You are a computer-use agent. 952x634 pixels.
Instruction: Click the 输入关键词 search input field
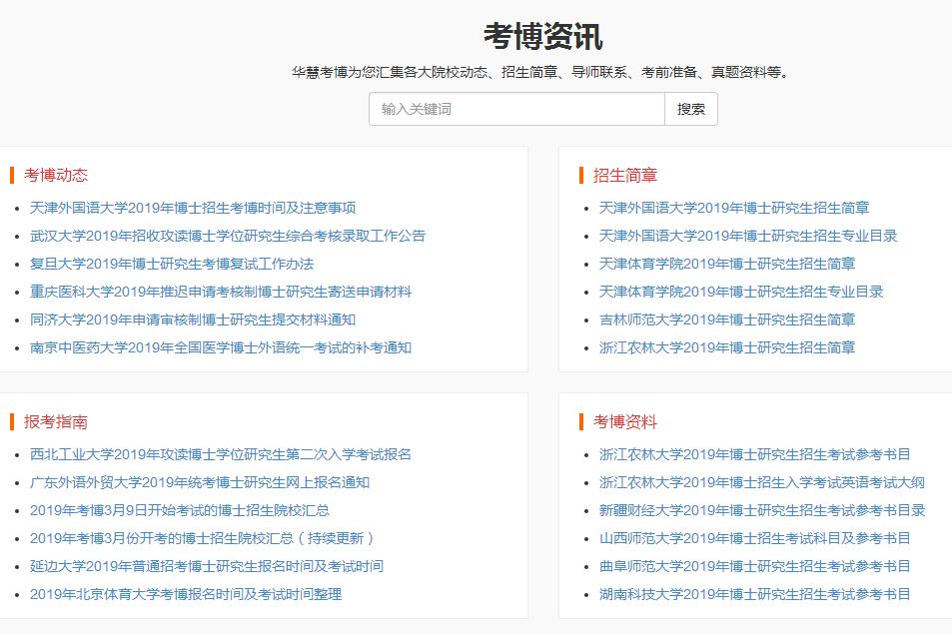pyautogui.click(x=516, y=109)
